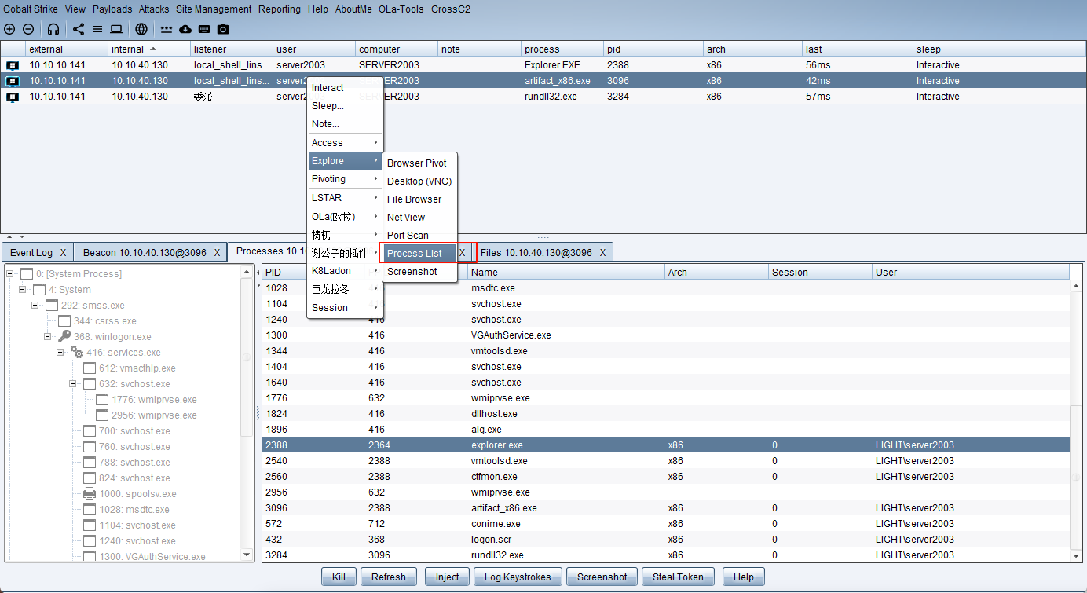Click process tree scrollbar down arrow
Screen dimensions: 1087x593
247,555
